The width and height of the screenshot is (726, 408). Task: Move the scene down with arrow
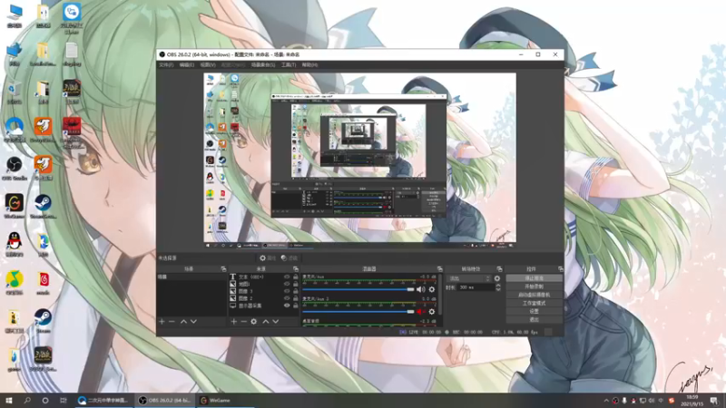pos(193,322)
